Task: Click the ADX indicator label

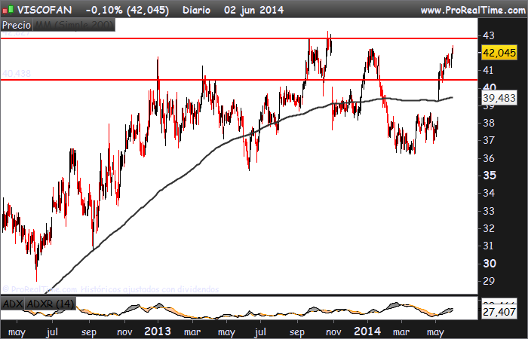Action: (13, 304)
